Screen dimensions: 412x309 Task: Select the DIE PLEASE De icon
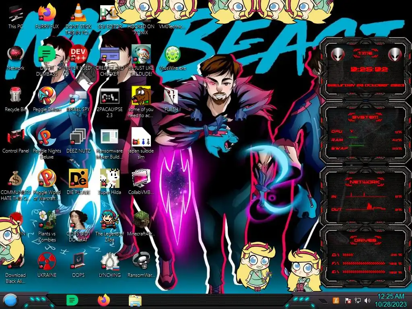tap(78, 182)
